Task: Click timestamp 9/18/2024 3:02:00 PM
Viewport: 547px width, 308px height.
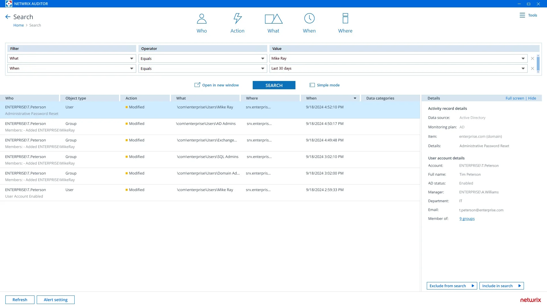Action: [x=325, y=173]
